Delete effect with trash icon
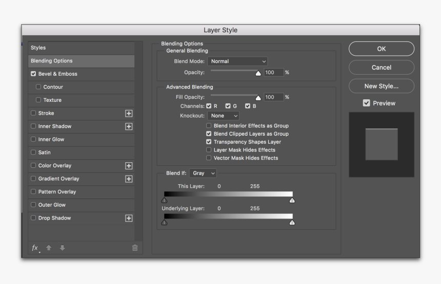Image resolution: width=441 pixels, height=284 pixels. coord(135,248)
